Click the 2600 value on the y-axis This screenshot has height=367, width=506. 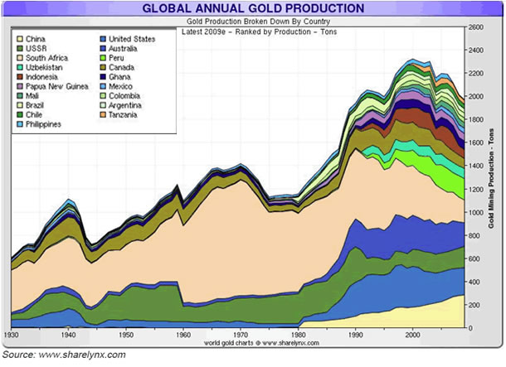pos(474,27)
